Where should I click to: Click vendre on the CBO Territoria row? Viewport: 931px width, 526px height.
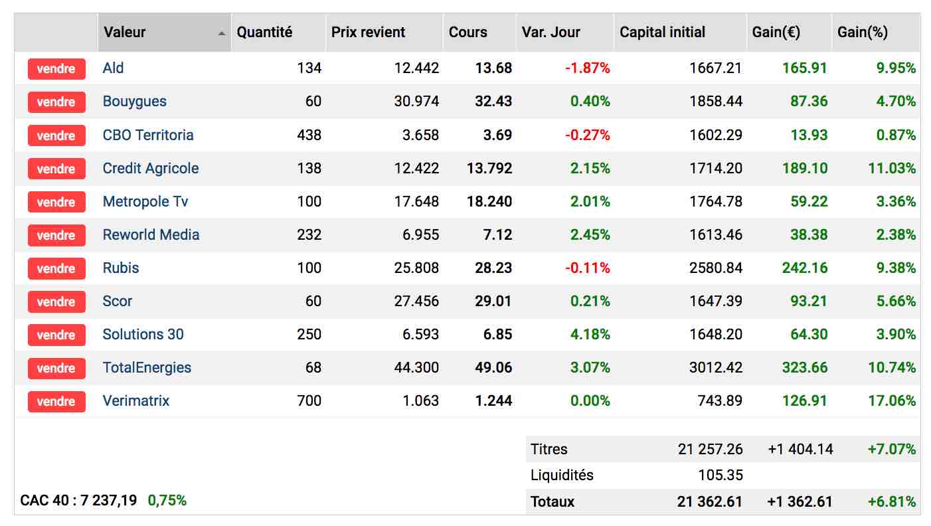[56, 135]
